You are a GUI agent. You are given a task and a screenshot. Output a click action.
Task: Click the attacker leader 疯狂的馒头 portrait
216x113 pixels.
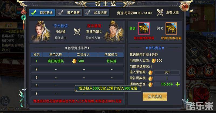click(x=114, y=31)
